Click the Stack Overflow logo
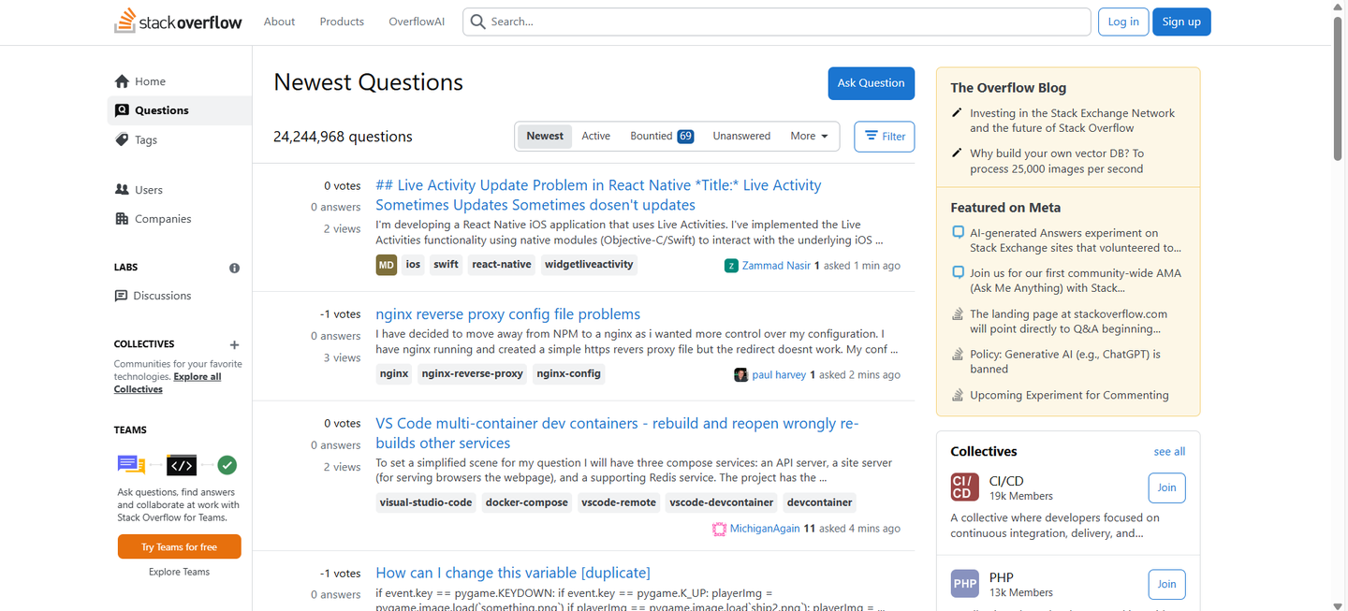Image resolution: width=1348 pixels, height=611 pixels. (178, 22)
